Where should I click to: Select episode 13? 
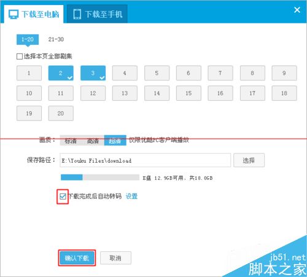(x=125, y=93)
